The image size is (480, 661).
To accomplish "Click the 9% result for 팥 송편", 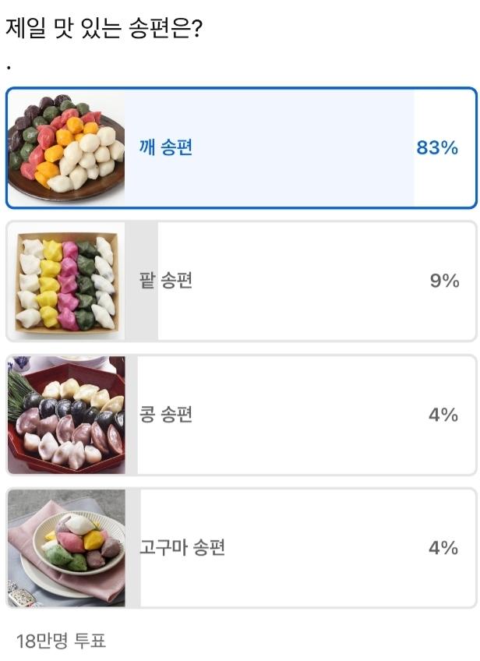I will pos(444,281).
